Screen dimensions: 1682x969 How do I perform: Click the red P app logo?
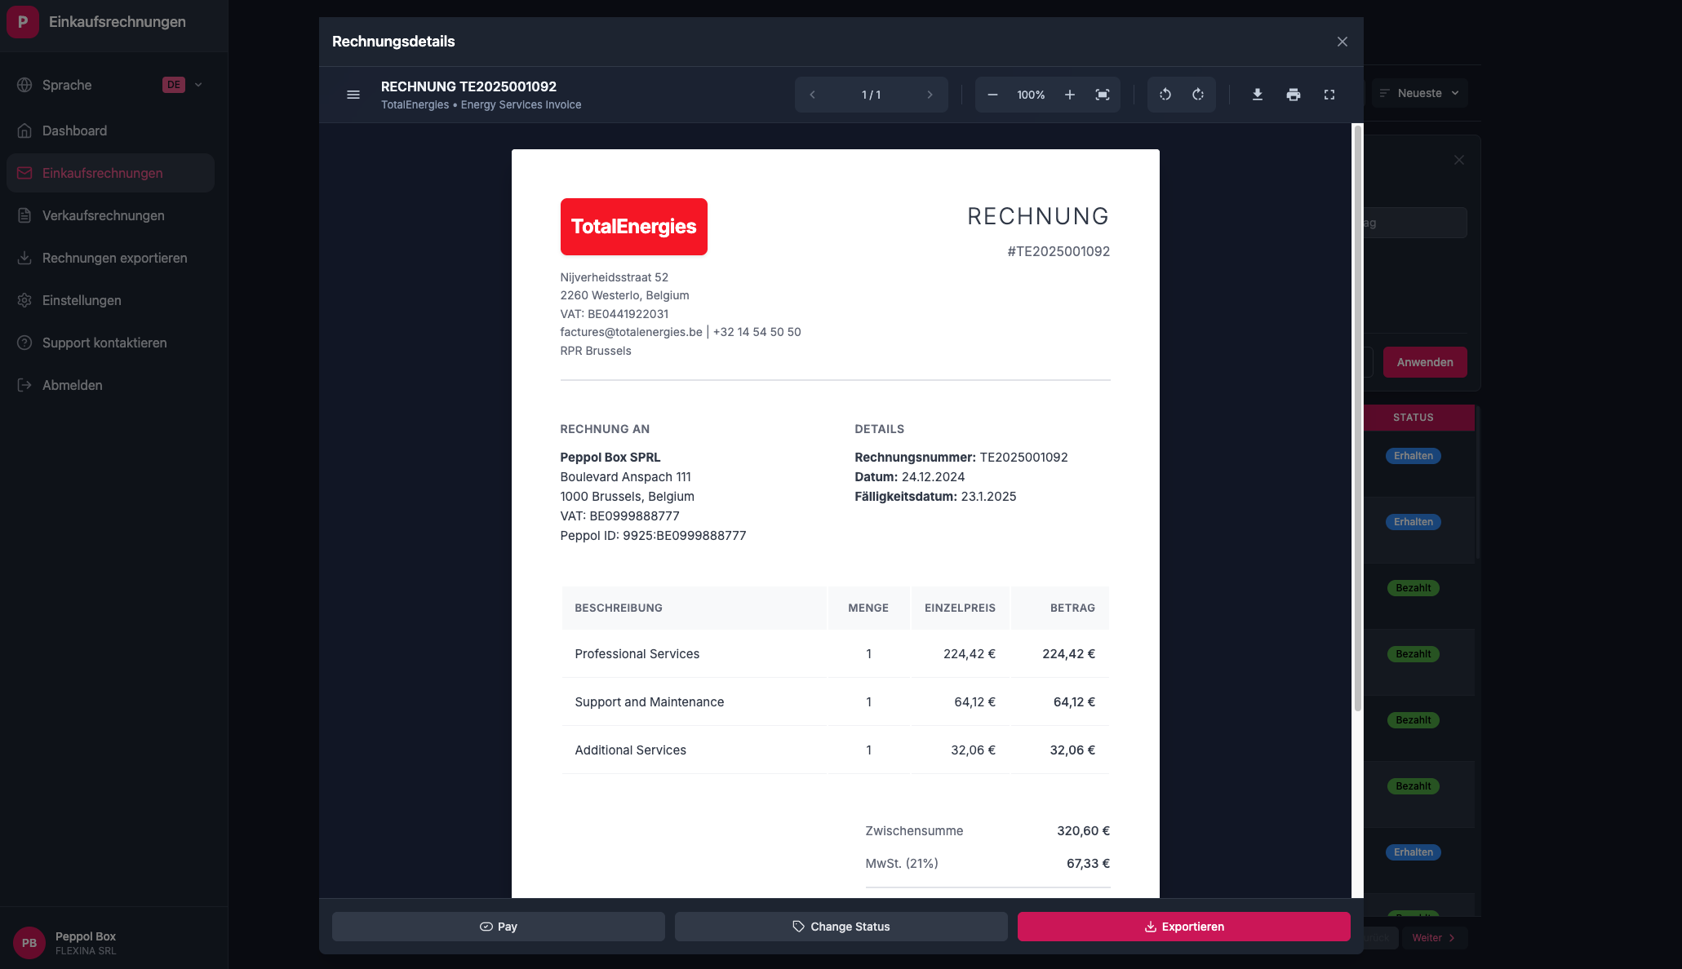pos(23,22)
